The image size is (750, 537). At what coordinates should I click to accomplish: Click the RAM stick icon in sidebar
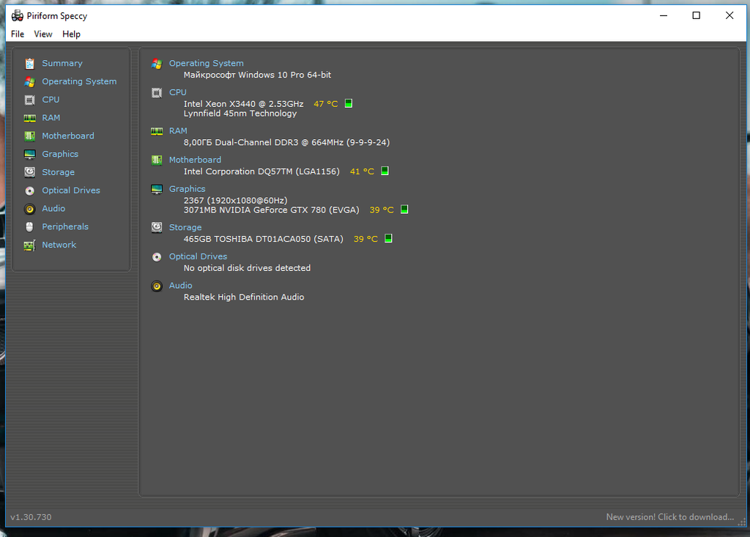click(29, 118)
